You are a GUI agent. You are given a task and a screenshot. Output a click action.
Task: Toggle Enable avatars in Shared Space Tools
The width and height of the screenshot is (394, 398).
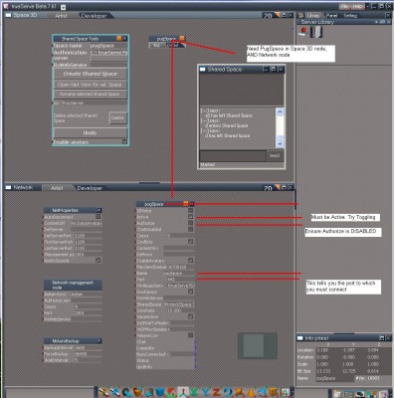[124, 141]
